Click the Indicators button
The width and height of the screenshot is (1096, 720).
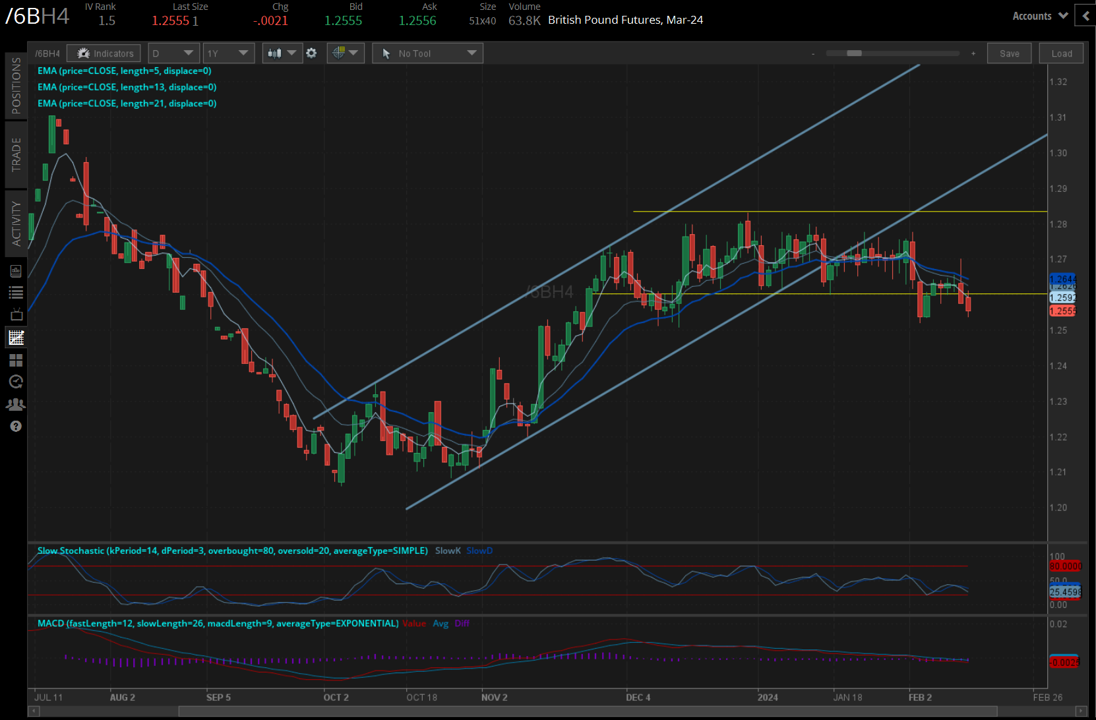pos(105,53)
